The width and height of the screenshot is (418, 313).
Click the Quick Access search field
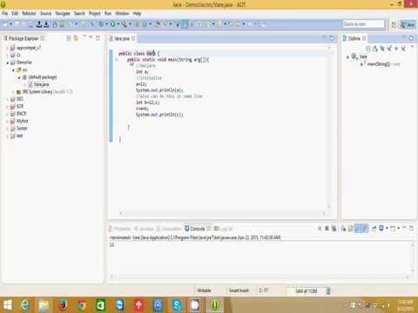pyautogui.click(x=363, y=24)
